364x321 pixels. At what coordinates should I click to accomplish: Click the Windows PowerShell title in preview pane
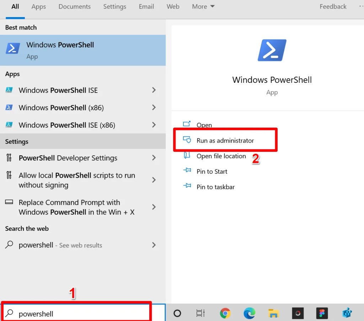tap(272, 80)
